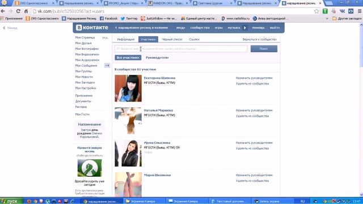Focus the member search input field
Viewport: 363px width, 204px height.
tap(181, 49)
